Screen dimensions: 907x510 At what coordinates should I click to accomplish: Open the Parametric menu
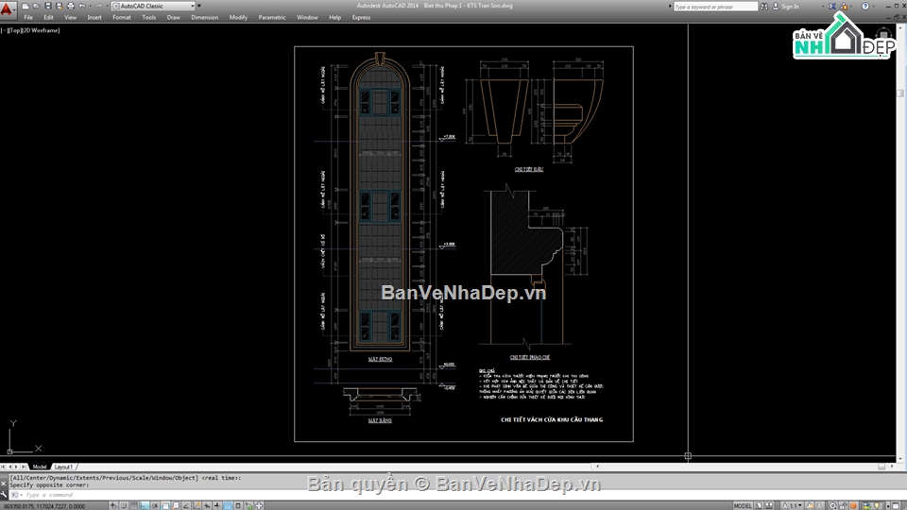pyautogui.click(x=272, y=17)
